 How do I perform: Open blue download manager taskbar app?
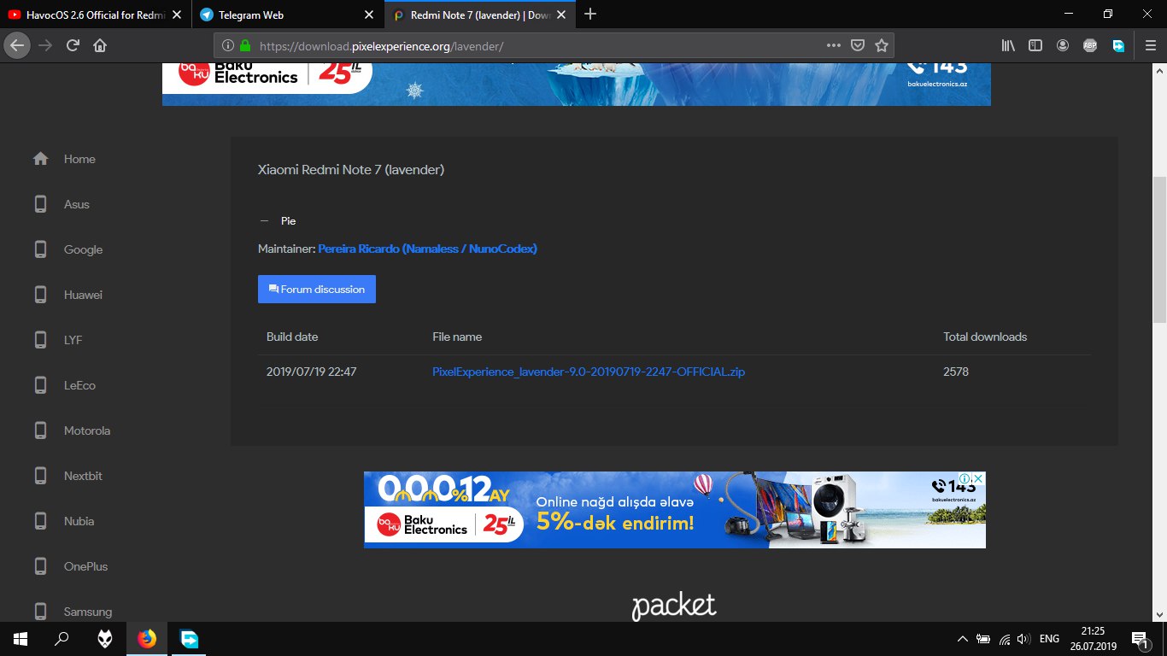(190, 639)
